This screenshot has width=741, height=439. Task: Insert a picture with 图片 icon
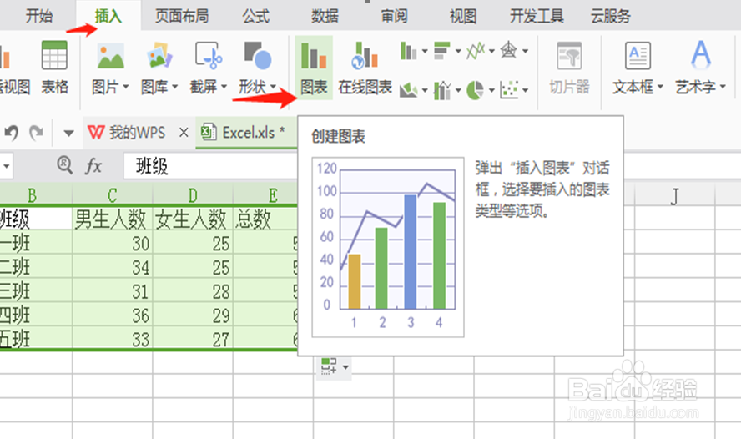pos(111,57)
